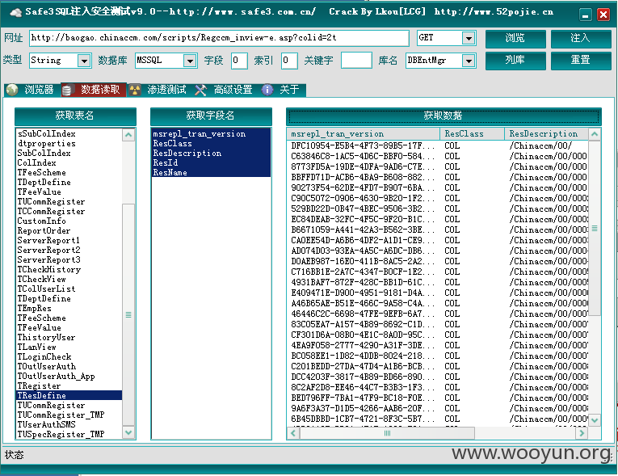Click the 索引 number input field
The height and width of the screenshot is (476, 618).
coord(289,61)
